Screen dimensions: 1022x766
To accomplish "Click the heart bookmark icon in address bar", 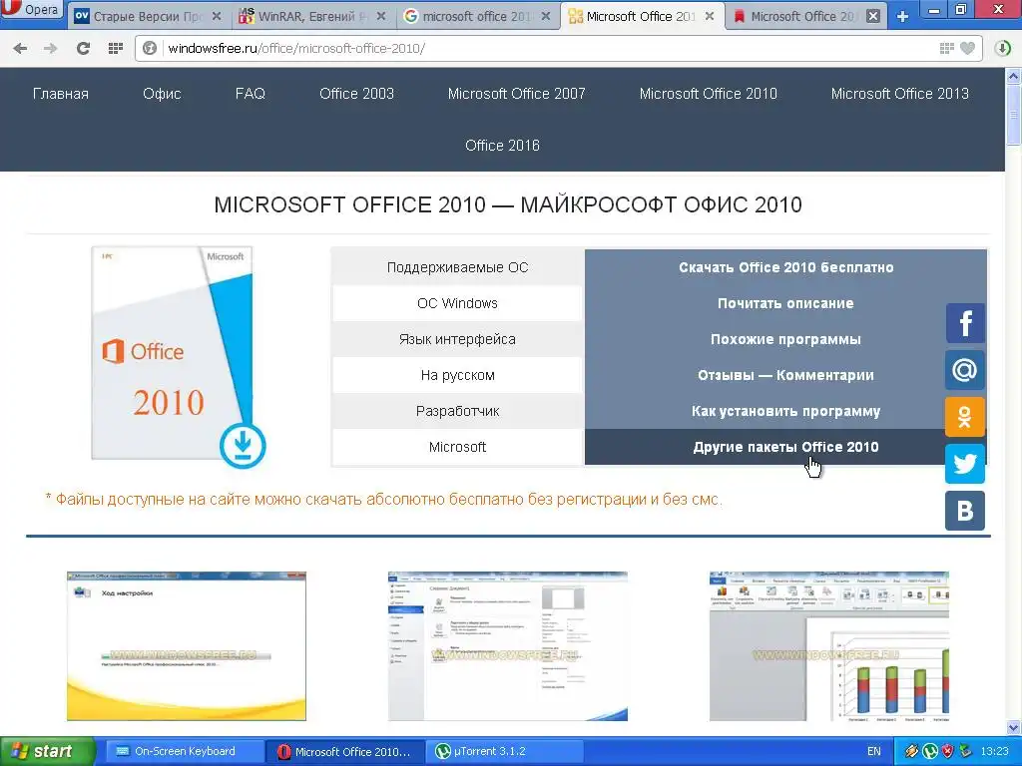I will click(968, 48).
